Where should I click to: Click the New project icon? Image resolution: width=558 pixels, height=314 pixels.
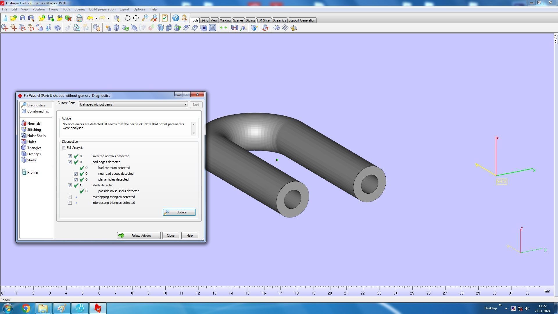pyautogui.click(x=5, y=18)
